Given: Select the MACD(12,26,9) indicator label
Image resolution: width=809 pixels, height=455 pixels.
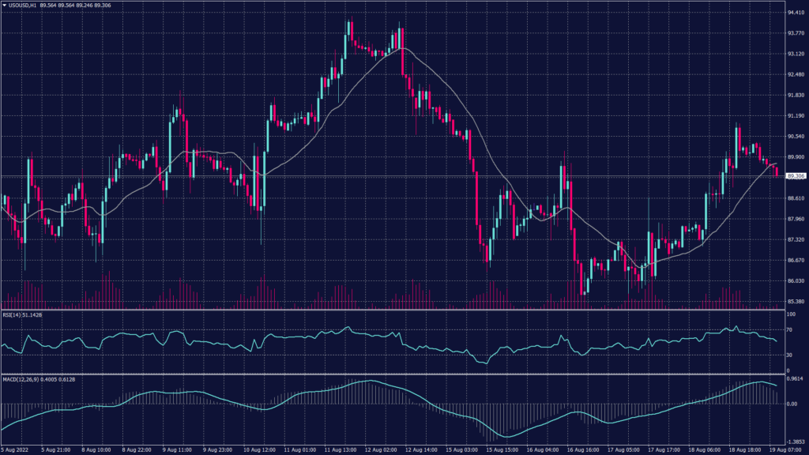Looking at the screenshot, I should (22, 379).
